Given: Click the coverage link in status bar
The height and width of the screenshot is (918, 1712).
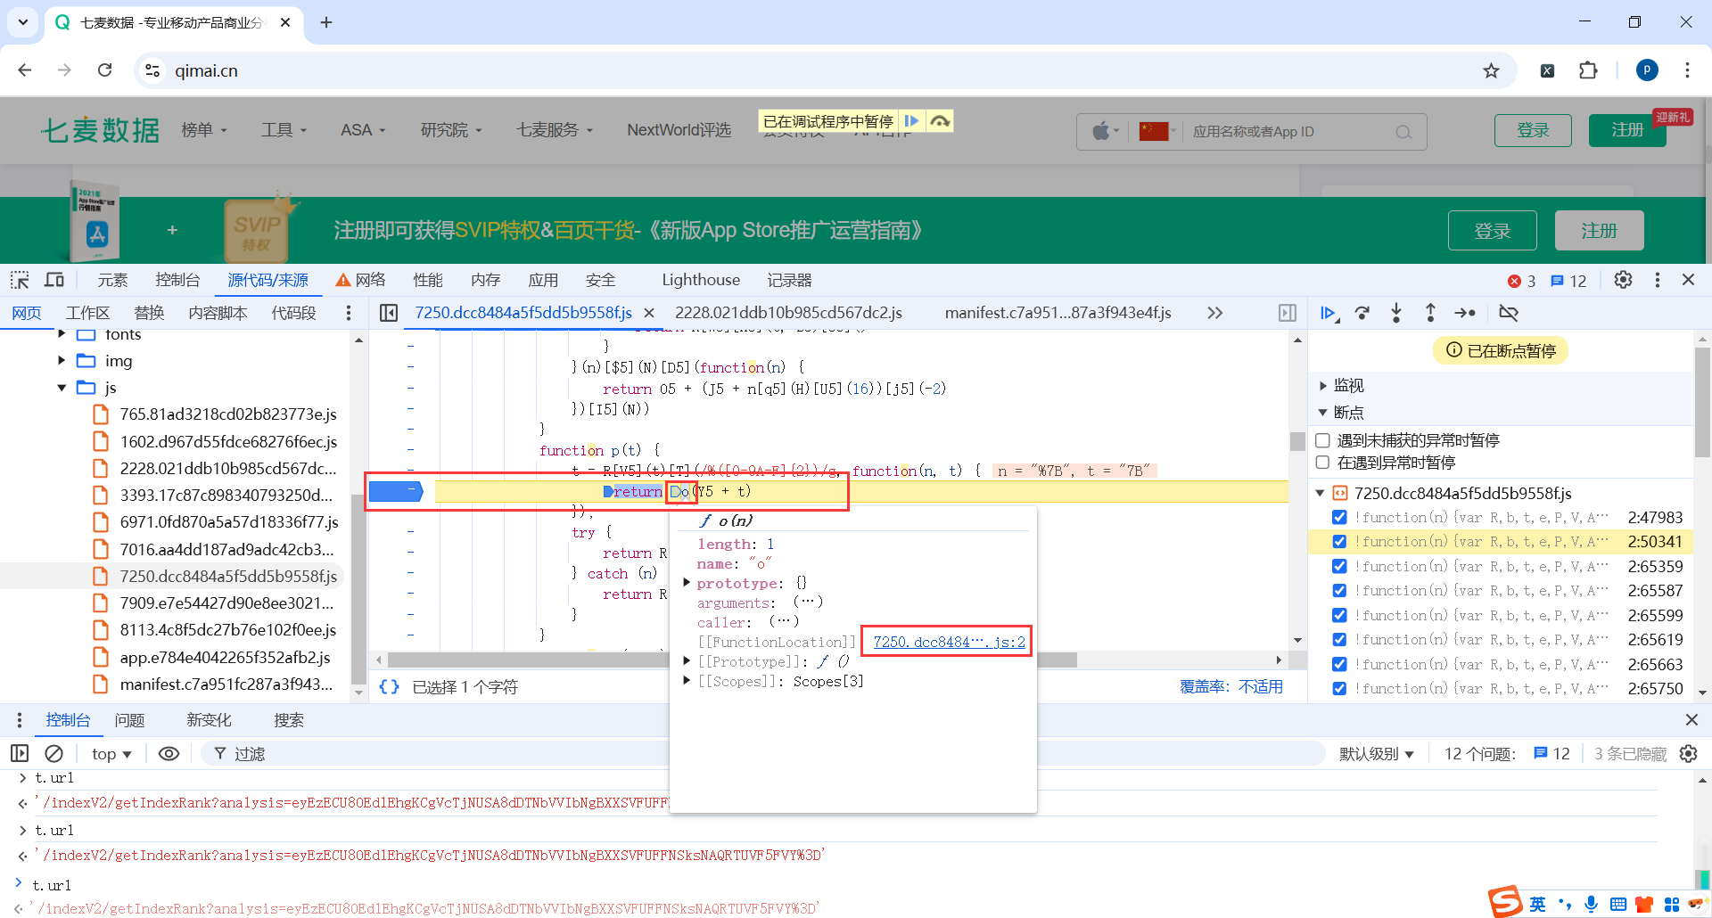Looking at the screenshot, I should coord(1231,687).
